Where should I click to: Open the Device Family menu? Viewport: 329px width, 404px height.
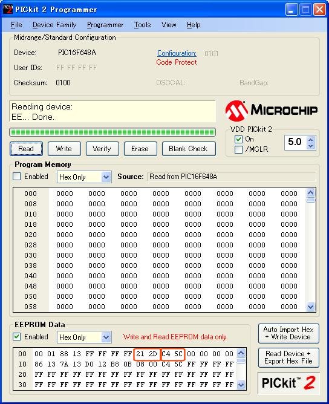(x=54, y=25)
